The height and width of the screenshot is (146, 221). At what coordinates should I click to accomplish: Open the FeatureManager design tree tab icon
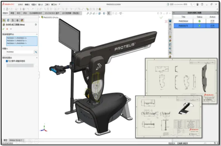click(x=4, y=20)
